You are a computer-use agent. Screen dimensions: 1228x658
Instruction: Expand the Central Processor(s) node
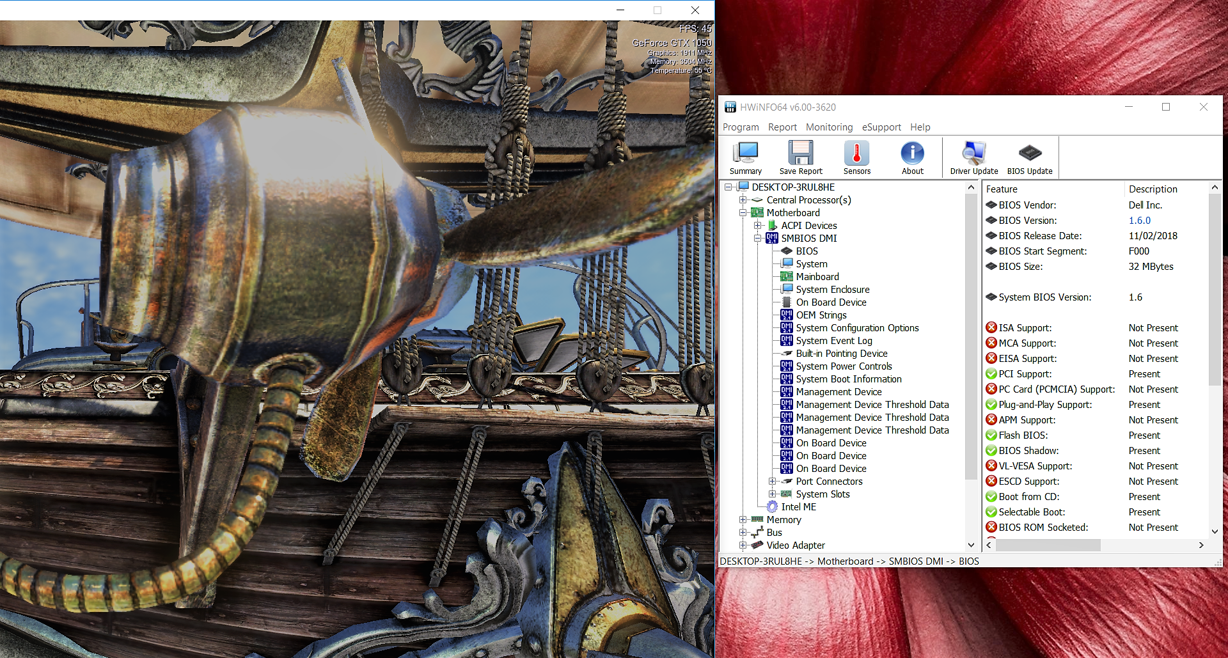coord(743,200)
